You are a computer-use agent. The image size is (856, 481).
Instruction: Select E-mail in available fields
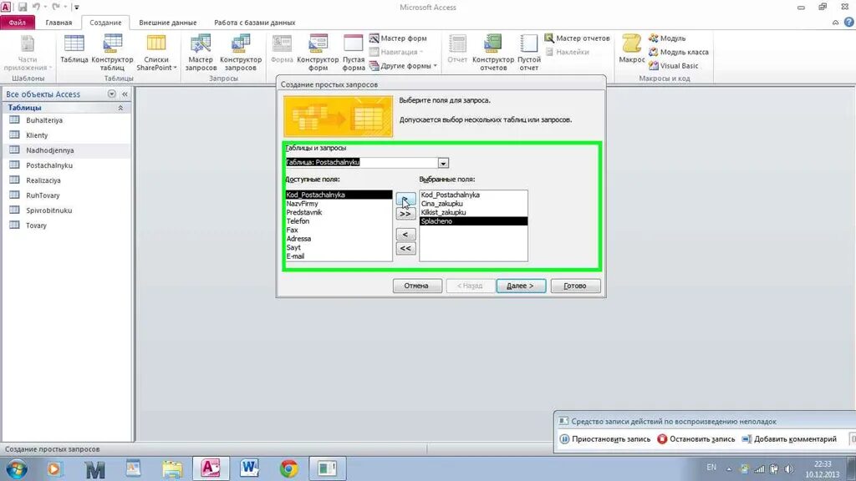click(339, 256)
